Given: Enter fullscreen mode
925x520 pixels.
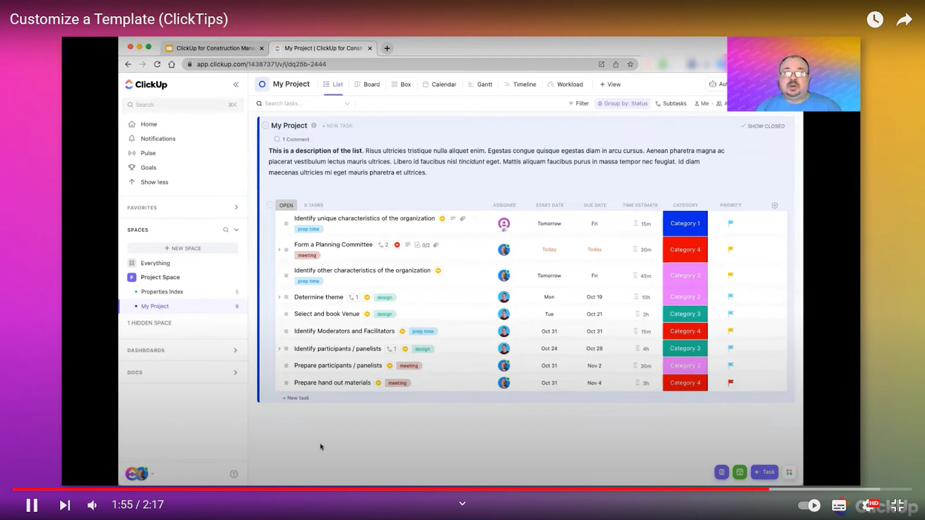Looking at the screenshot, I should pyautogui.click(x=897, y=506).
